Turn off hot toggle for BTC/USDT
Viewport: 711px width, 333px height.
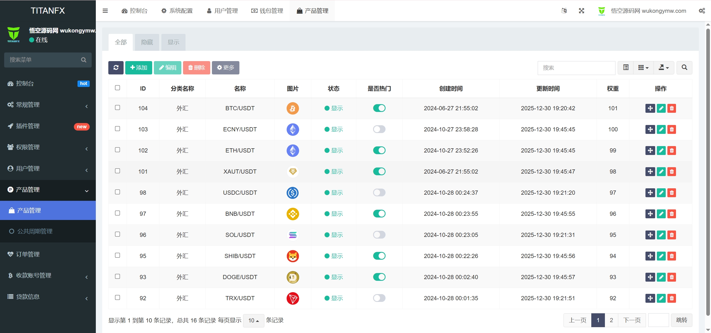379,108
